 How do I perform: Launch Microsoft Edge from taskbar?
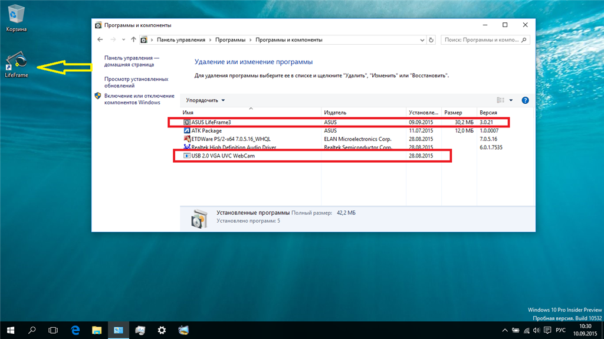pos(75,330)
